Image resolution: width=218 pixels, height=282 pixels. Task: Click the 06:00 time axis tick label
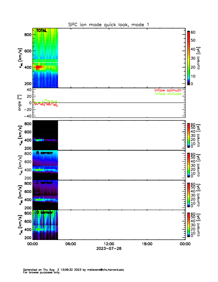(71, 244)
